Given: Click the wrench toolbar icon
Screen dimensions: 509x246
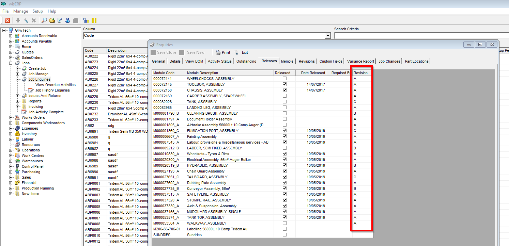Looking at the screenshot, I should (x=26, y=20).
